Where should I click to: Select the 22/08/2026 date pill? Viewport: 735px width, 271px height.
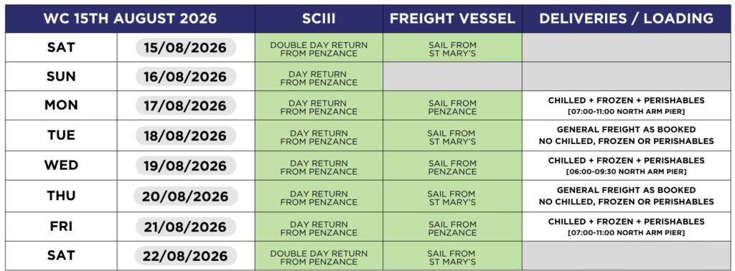coord(186,256)
